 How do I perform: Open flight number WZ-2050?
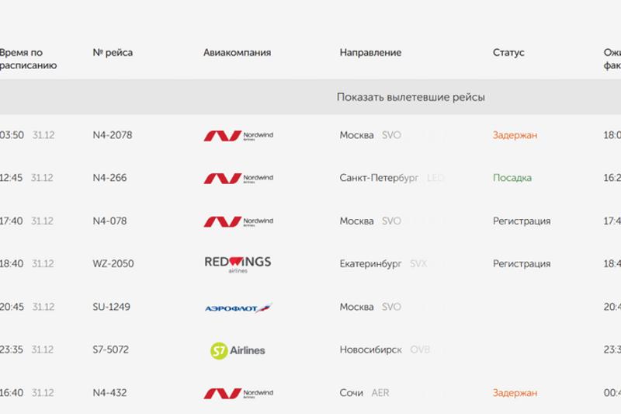(113, 264)
